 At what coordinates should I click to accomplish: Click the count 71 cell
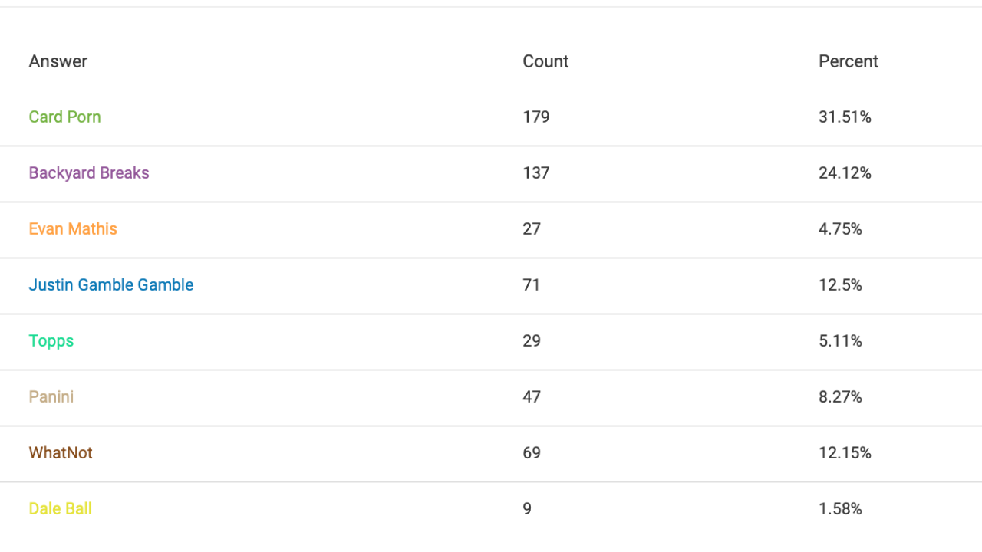[532, 284]
